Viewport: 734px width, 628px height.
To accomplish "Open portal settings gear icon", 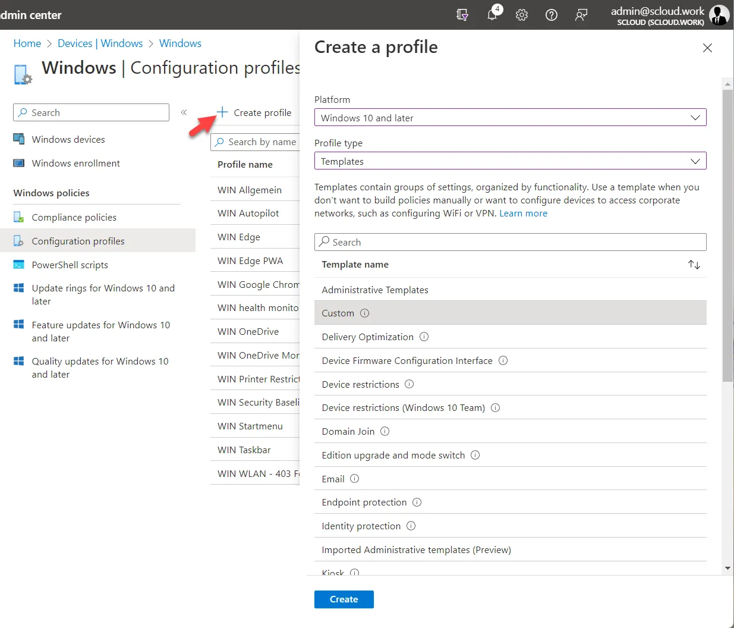I will point(522,15).
